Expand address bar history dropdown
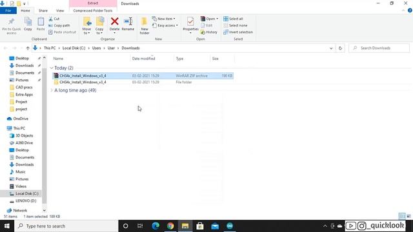The image size is (413, 232). point(331,48)
